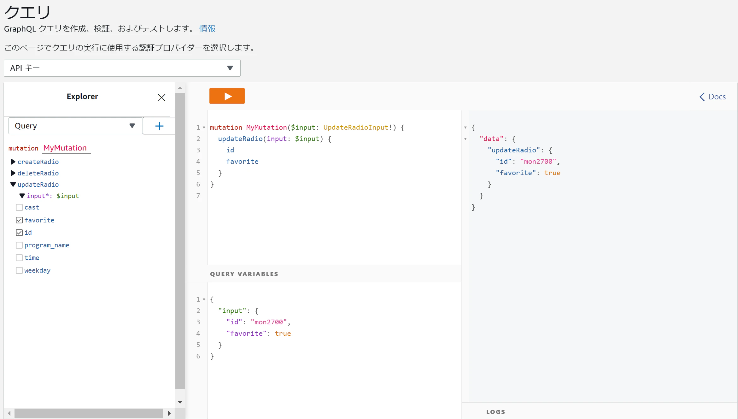Image resolution: width=738 pixels, height=419 pixels.
Task: Open the Query operation type dropdown
Action: coord(75,126)
